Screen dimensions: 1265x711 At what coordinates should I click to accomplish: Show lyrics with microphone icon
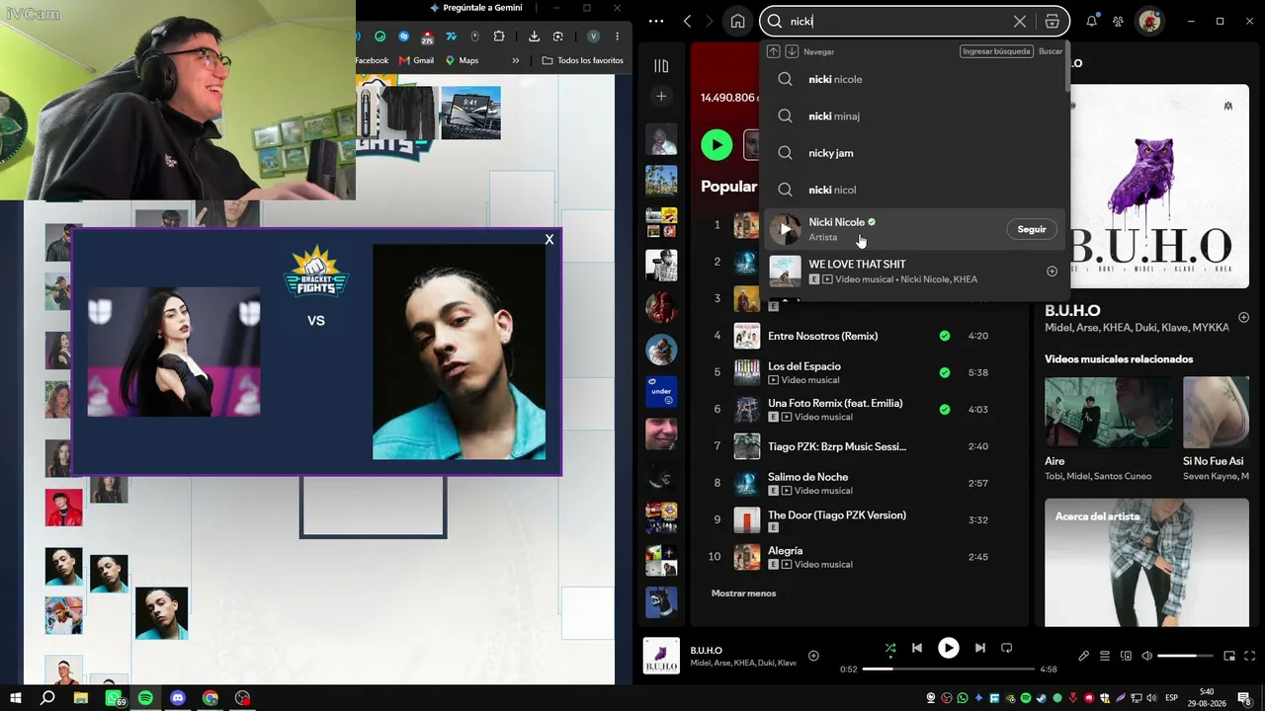pos(1083,656)
